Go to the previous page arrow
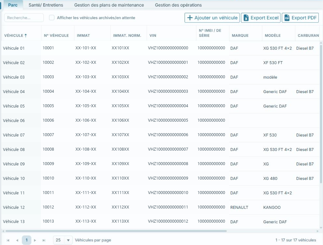 (x=17, y=240)
